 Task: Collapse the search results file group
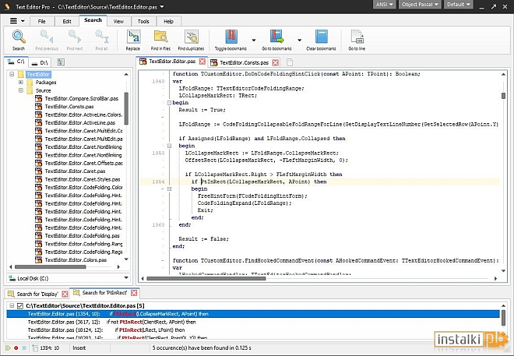point(12,305)
